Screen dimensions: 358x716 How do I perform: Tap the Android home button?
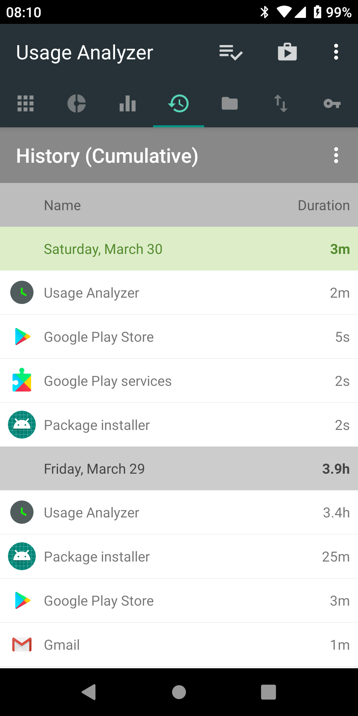pyautogui.click(x=179, y=692)
